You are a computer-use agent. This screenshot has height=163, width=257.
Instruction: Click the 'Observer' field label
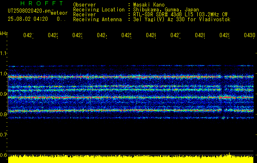pos(85,5)
